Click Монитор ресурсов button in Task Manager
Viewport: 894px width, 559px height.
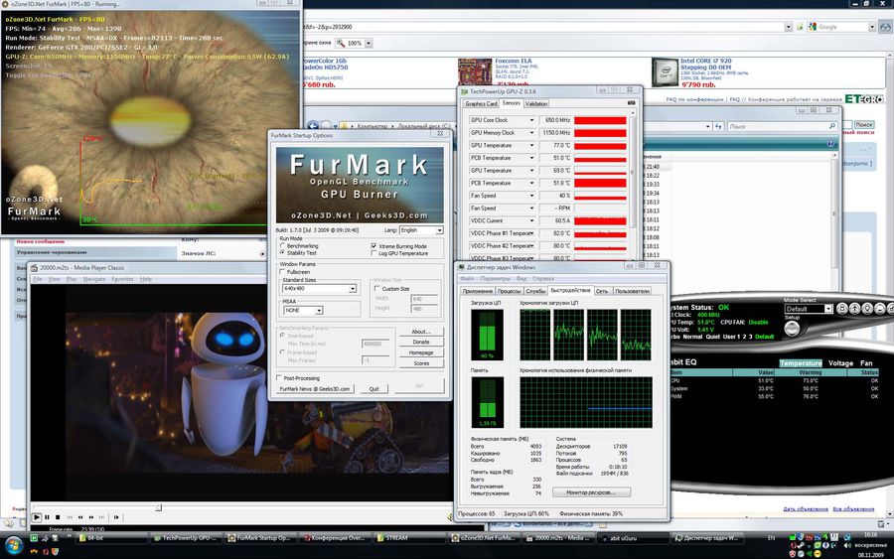[591, 492]
